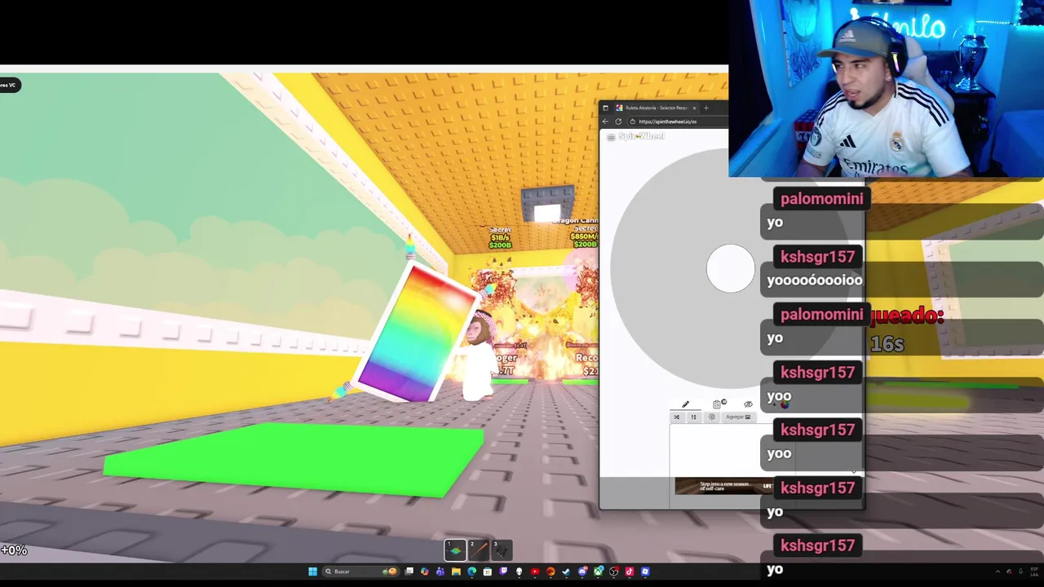Viewport: 1044px width, 587px height.
Task: Open Steam from the taskbar
Action: (566, 572)
